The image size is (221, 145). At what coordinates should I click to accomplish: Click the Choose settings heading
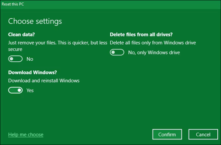(35, 22)
